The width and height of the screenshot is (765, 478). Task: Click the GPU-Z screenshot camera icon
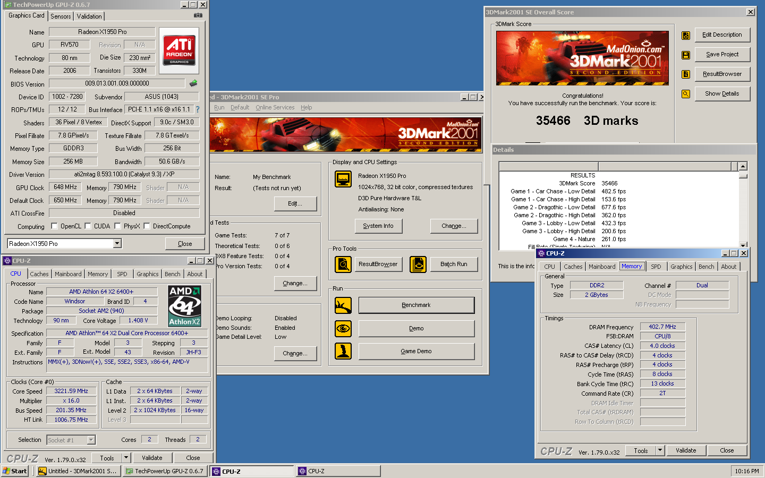coord(198,15)
